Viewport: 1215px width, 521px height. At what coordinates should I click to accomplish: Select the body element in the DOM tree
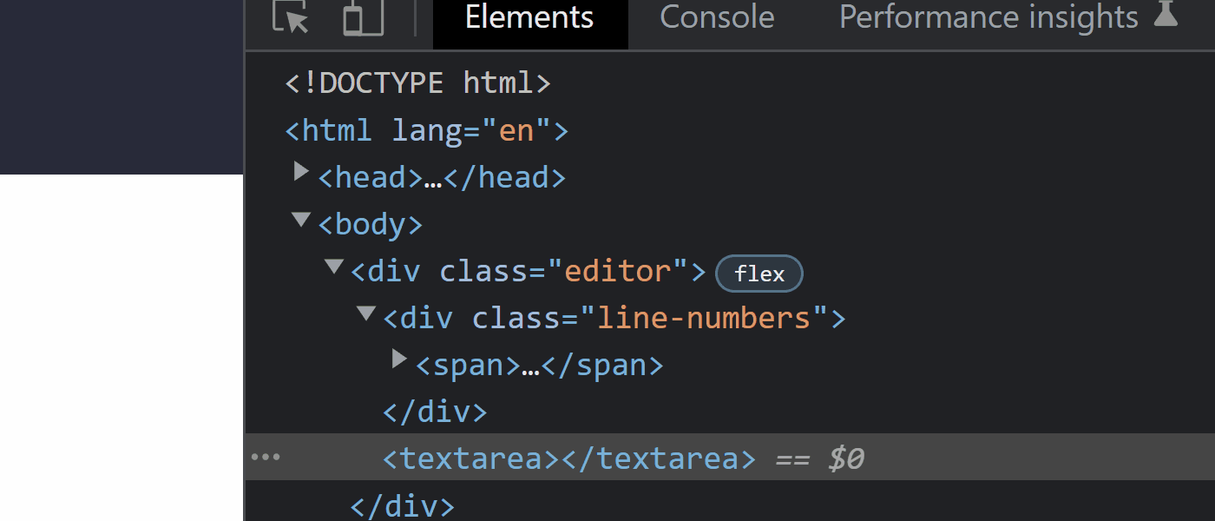370,223
